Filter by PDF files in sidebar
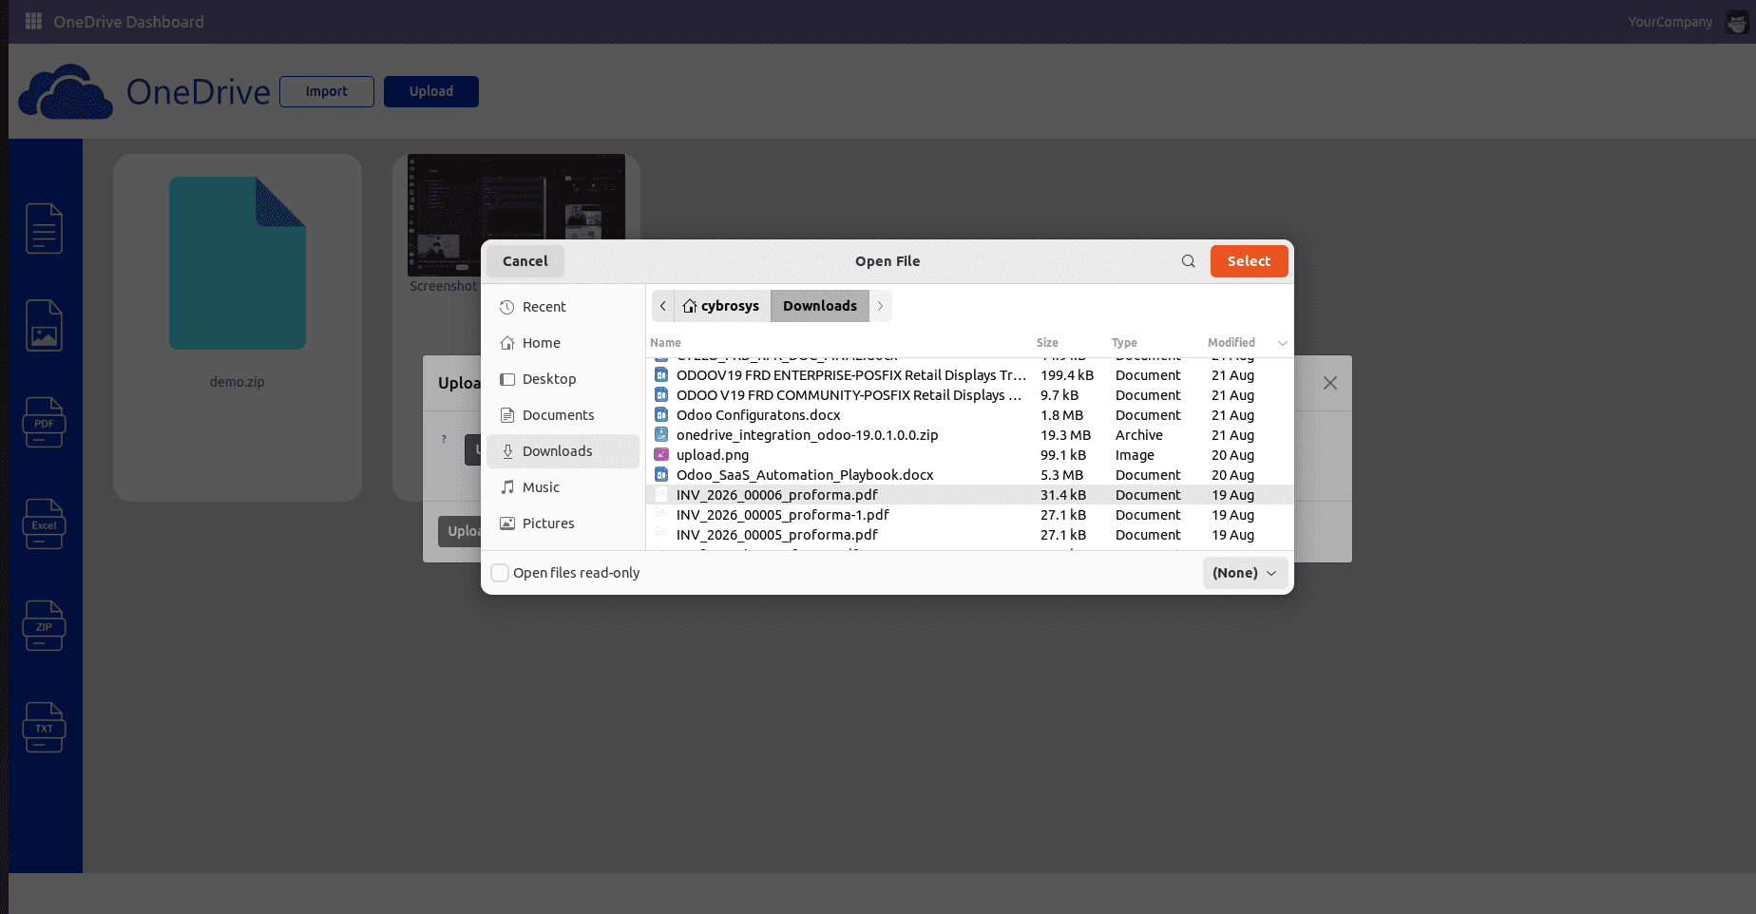This screenshot has height=914, width=1756. tap(44, 422)
